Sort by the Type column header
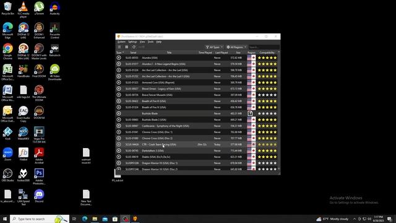Image resolution: width=396 pixels, height=223 pixels. (120, 53)
